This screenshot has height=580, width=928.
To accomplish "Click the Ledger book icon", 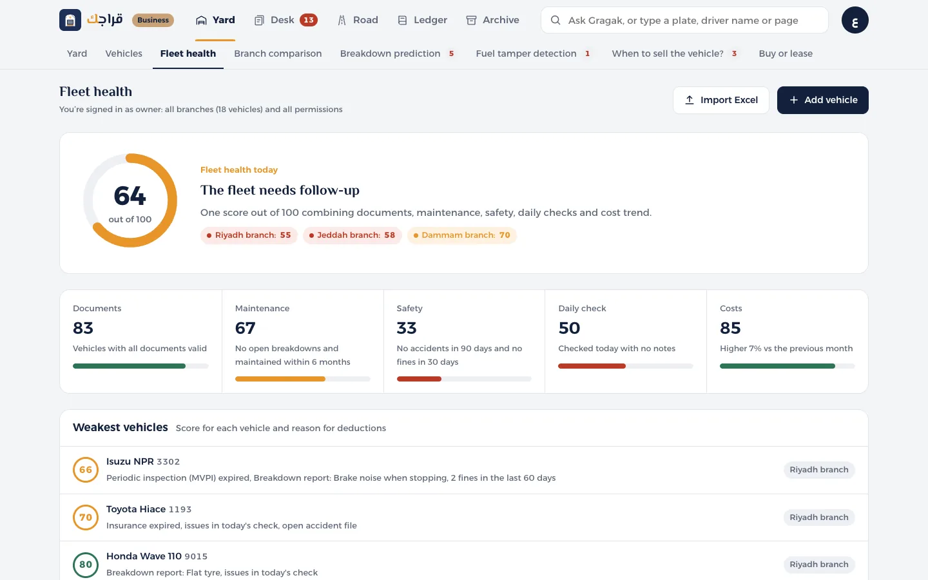I will click(x=402, y=21).
